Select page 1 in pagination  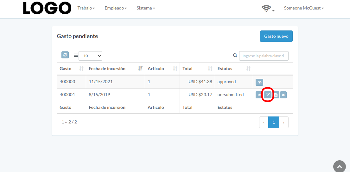tap(274, 122)
